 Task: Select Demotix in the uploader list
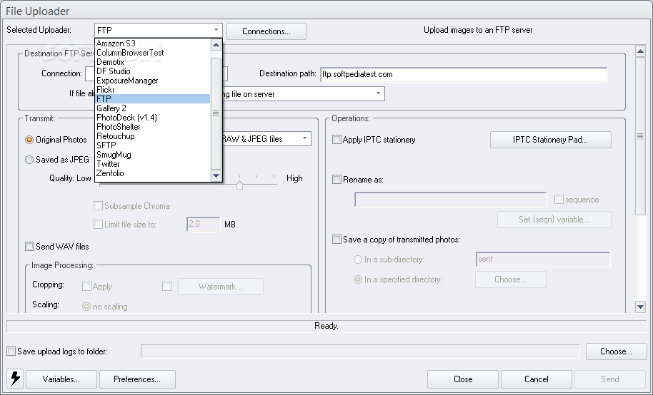pyautogui.click(x=152, y=62)
